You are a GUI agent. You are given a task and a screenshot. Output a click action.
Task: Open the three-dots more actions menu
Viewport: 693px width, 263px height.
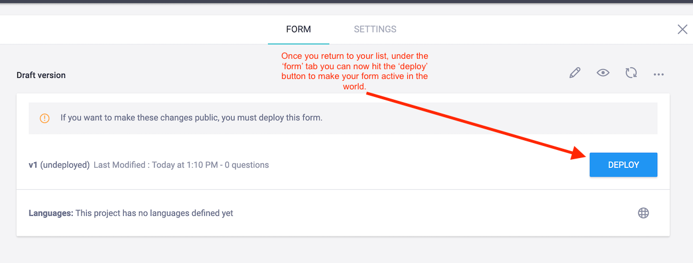point(659,74)
